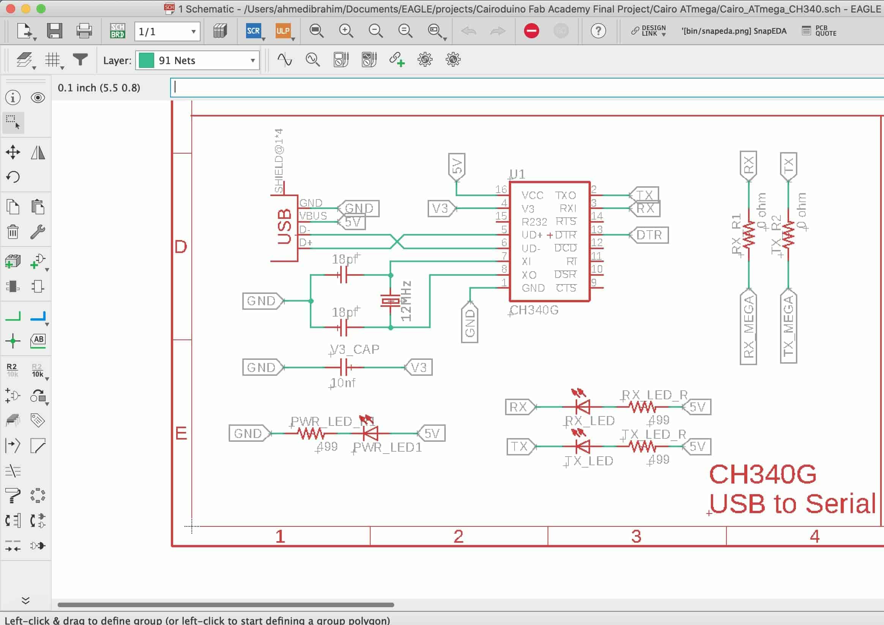Select the Invoke gate tool
884x625 pixels.
(x=13, y=396)
